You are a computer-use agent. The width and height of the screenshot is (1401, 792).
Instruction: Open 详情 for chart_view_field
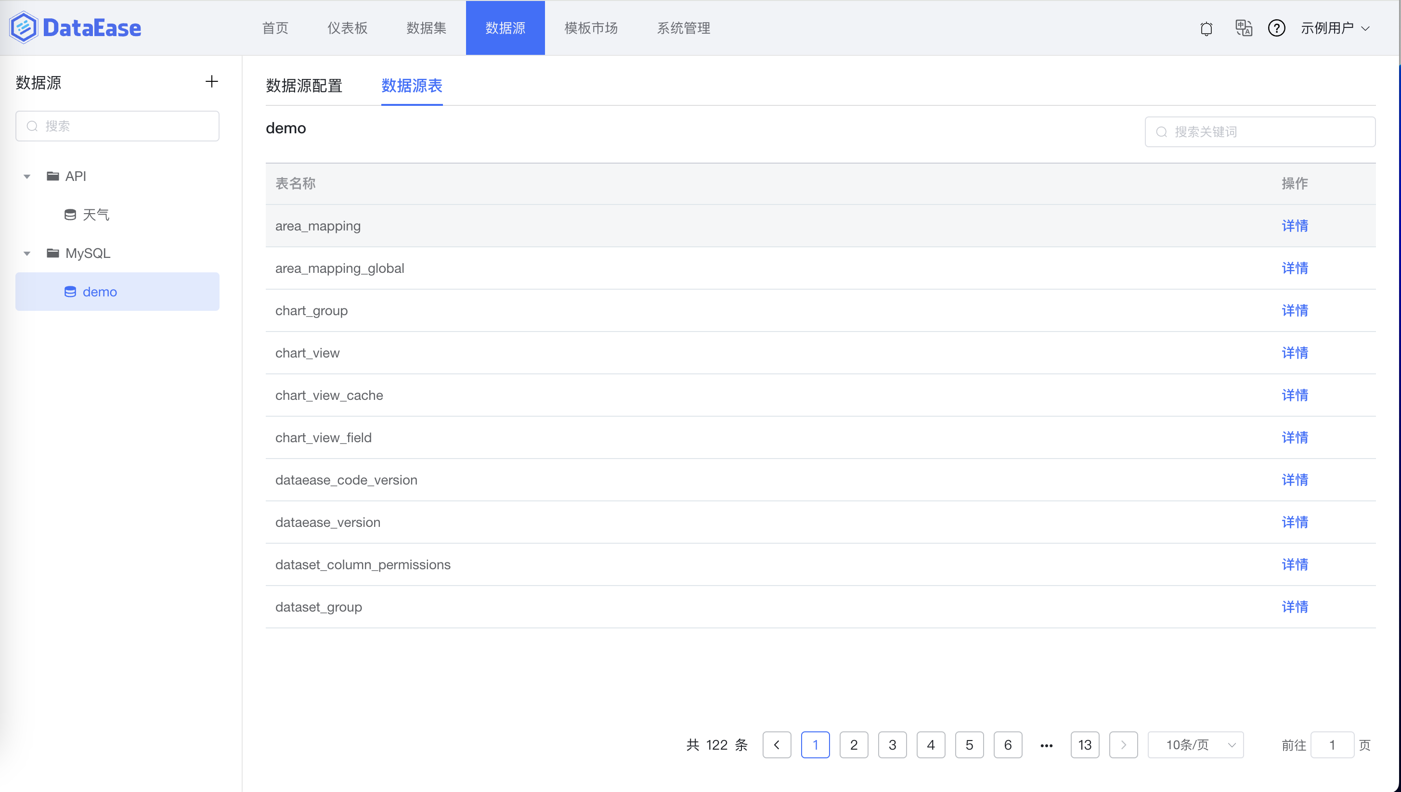point(1294,437)
